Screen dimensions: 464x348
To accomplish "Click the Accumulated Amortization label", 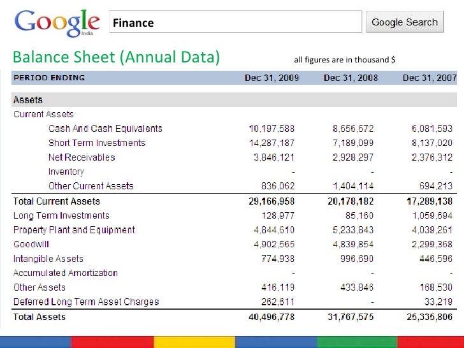I will [66, 273].
